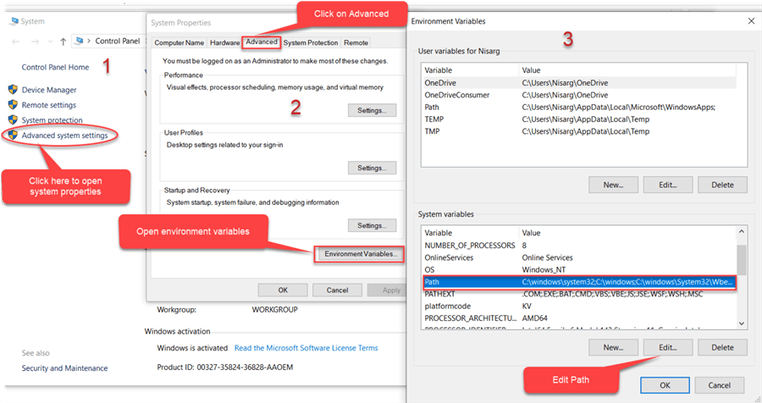762x403 pixels.
Task: Select the Path row in User variables
Action: 579,107
